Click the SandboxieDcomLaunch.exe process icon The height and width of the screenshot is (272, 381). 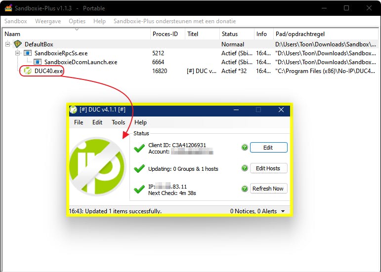[38, 62]
